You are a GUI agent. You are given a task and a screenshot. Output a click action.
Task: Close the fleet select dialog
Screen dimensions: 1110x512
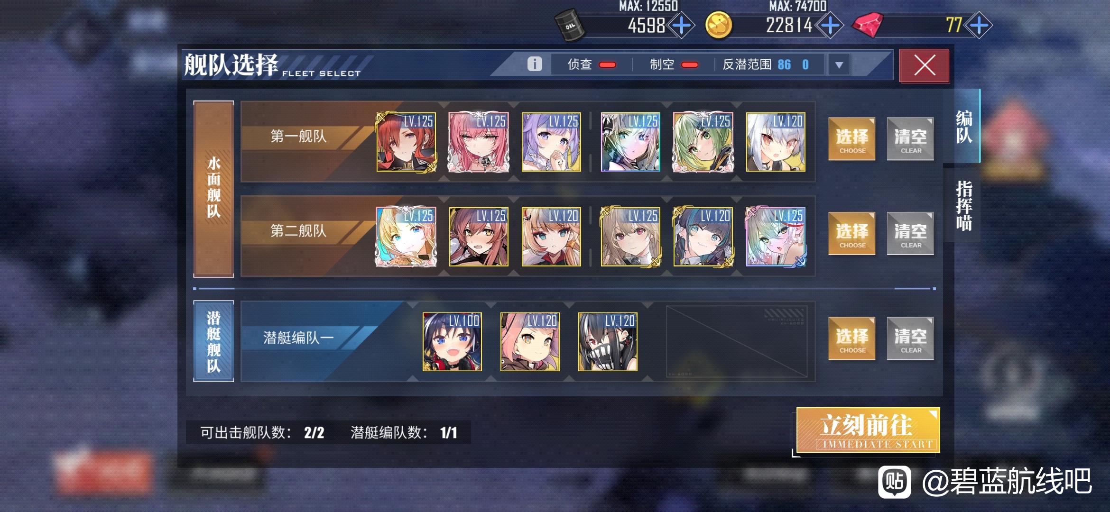click(924, 65)
